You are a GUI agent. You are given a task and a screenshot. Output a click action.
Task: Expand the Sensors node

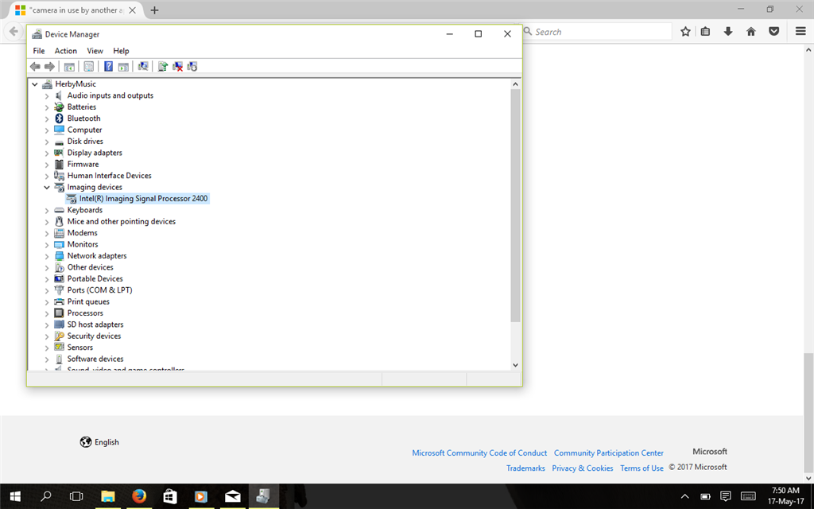coord(47,348)
